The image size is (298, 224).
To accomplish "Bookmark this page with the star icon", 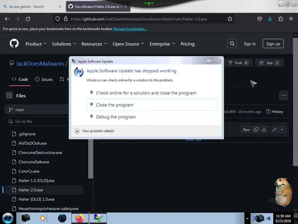I will pos(230,19).
